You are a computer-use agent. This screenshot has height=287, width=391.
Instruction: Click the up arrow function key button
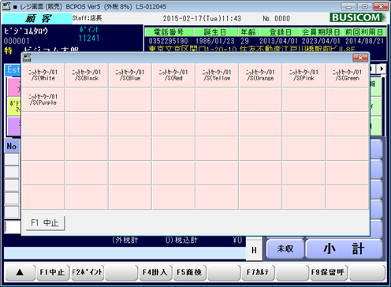pyautogui.click(x=20, y=272)
